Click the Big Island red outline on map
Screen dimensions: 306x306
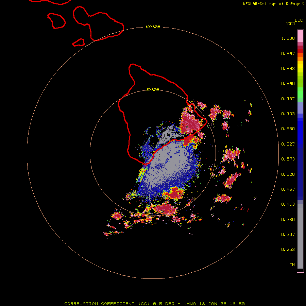[x=163, y=114]
